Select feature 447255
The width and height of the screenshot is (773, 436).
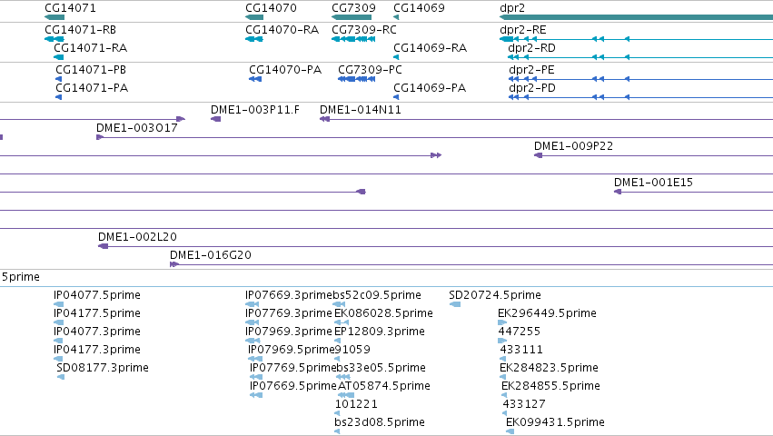coord(519,332)
